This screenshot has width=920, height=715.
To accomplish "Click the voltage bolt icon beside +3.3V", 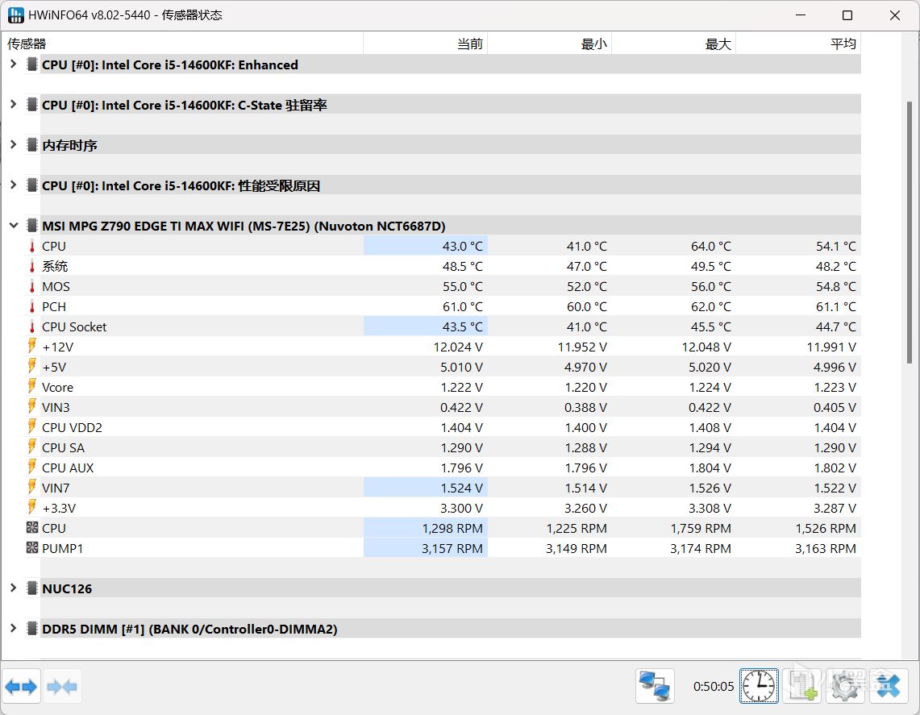I will 32,508.
